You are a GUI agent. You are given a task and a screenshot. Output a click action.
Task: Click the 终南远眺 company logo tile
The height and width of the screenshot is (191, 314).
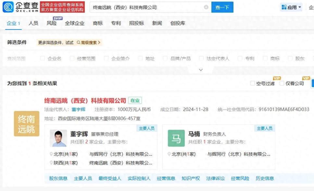(x=27, y=124)
